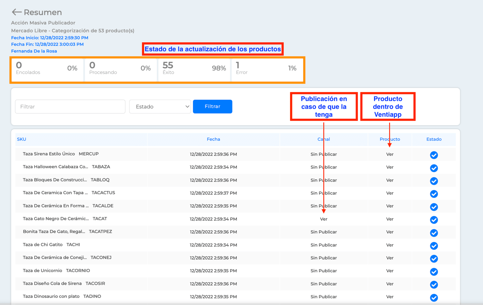Open Producto Ver link for TACOSIR
The height and width of the screenshot is (305, 483).
coord(390,284)
